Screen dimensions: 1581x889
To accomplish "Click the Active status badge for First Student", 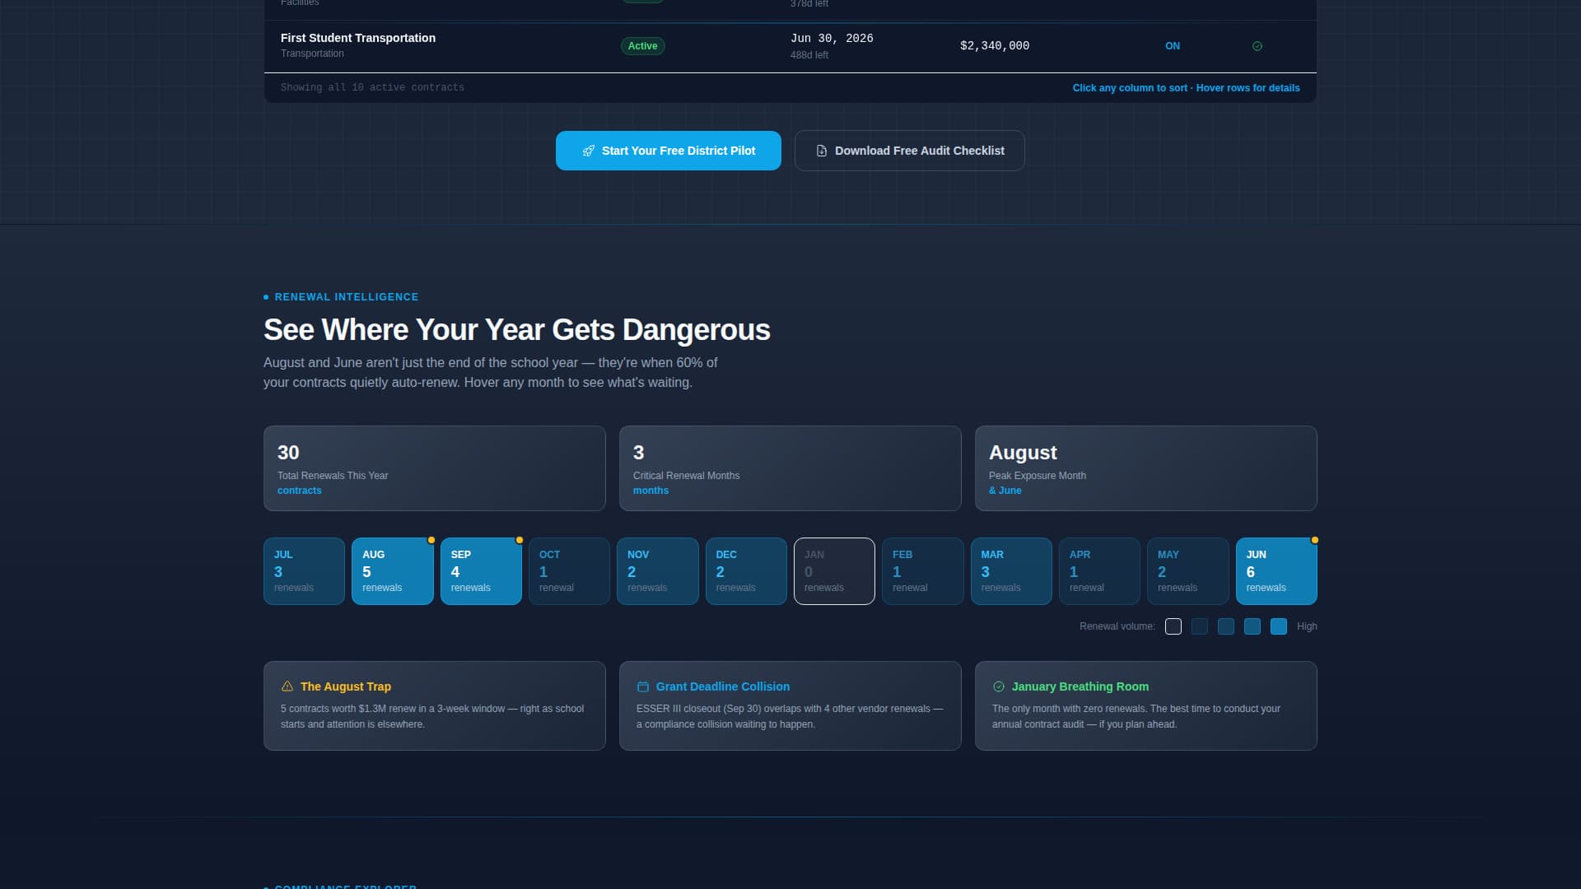I will [x=642, y=46].
